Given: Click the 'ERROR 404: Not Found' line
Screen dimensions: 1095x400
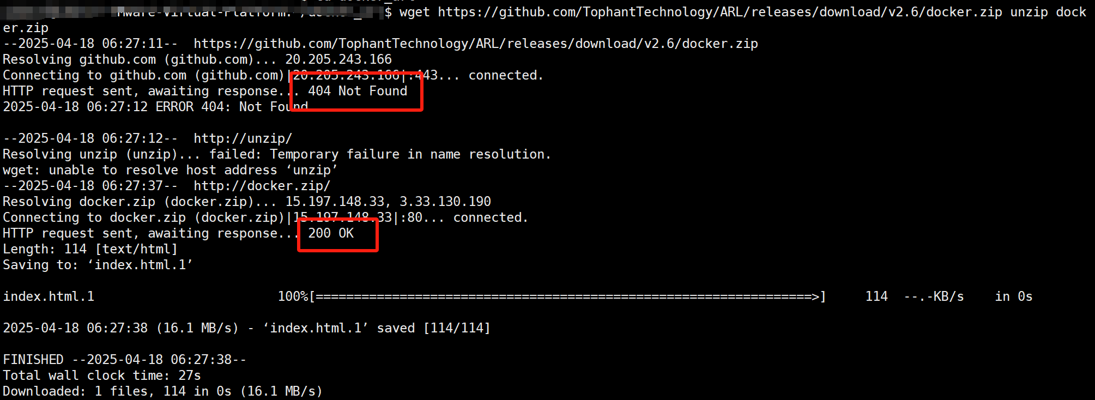Looking at the screenshot, I should [155, 107].
